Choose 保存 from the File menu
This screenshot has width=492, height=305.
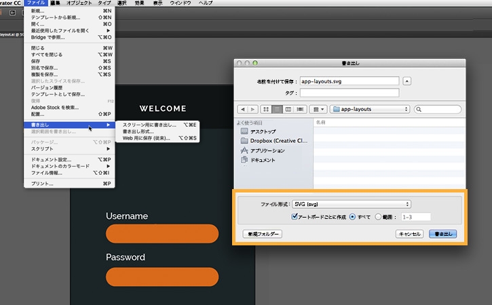(69, 61)
